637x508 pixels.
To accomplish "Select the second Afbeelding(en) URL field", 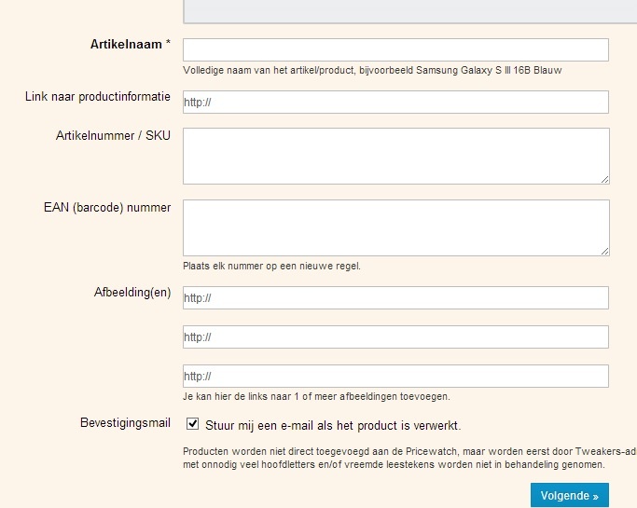I will (395, 336).
